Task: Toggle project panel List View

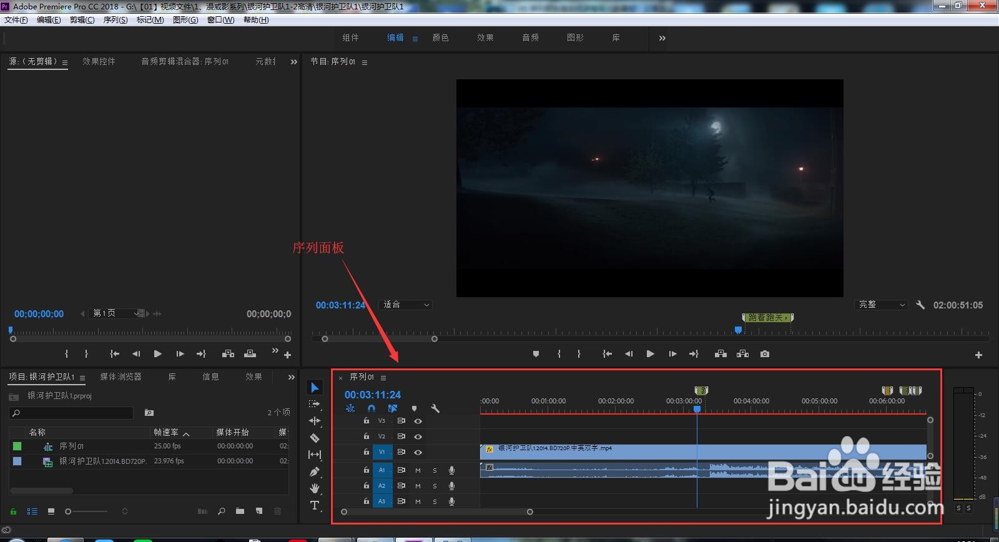Action: (x=32, y=511)
